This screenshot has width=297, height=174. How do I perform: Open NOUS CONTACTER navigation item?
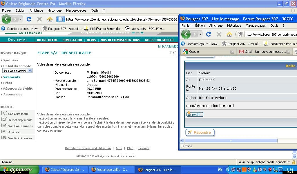pos(159,40)
